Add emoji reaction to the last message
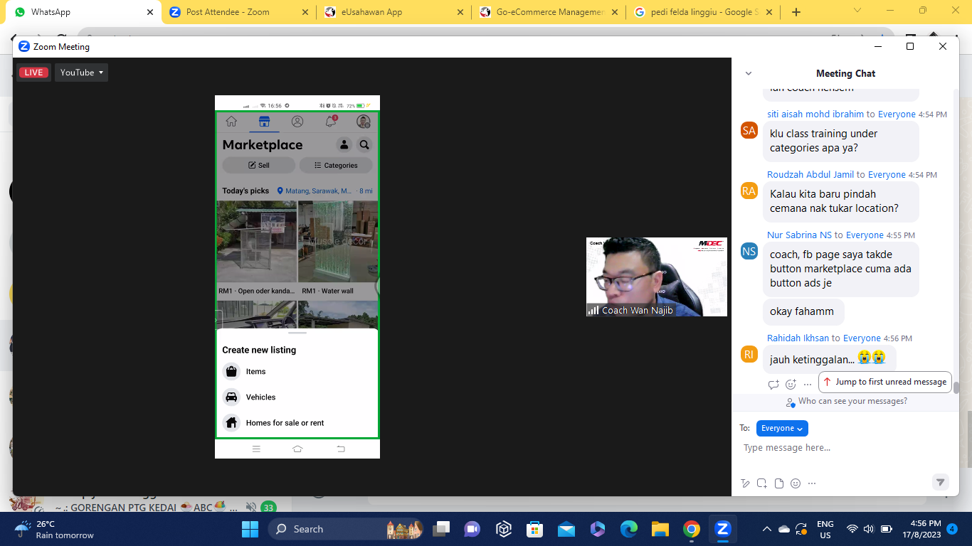The height and width of the screenshot is (546, 972). [791, 385]
